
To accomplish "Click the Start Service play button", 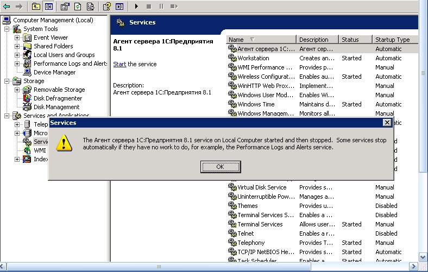I will click(136, 7).
